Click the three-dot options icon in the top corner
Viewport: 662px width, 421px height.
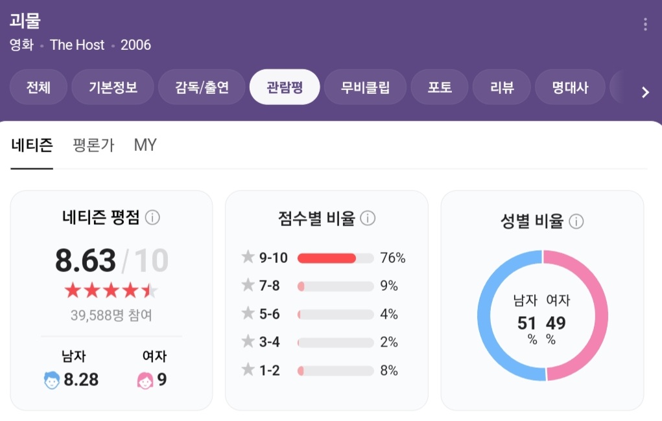(x=645, y=23)
